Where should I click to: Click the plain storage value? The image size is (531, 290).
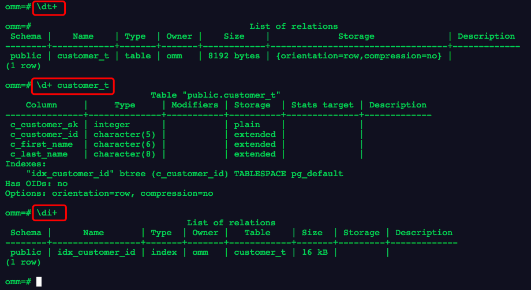click(x=246, y=125)
